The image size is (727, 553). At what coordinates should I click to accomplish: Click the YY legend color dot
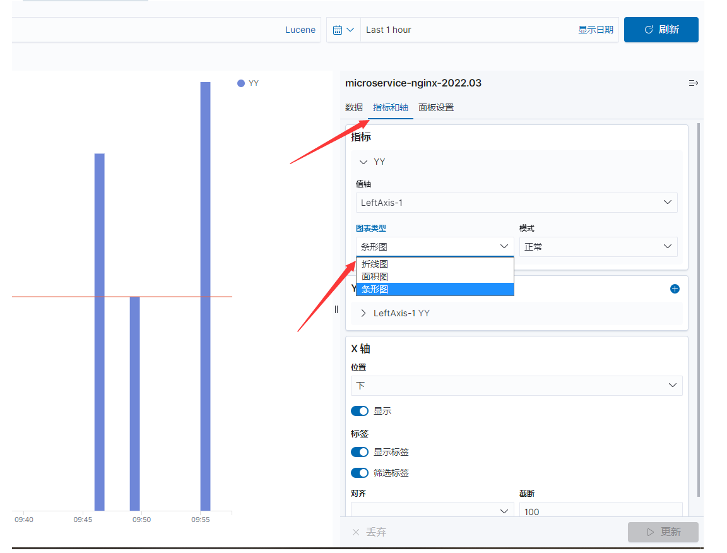240,83
